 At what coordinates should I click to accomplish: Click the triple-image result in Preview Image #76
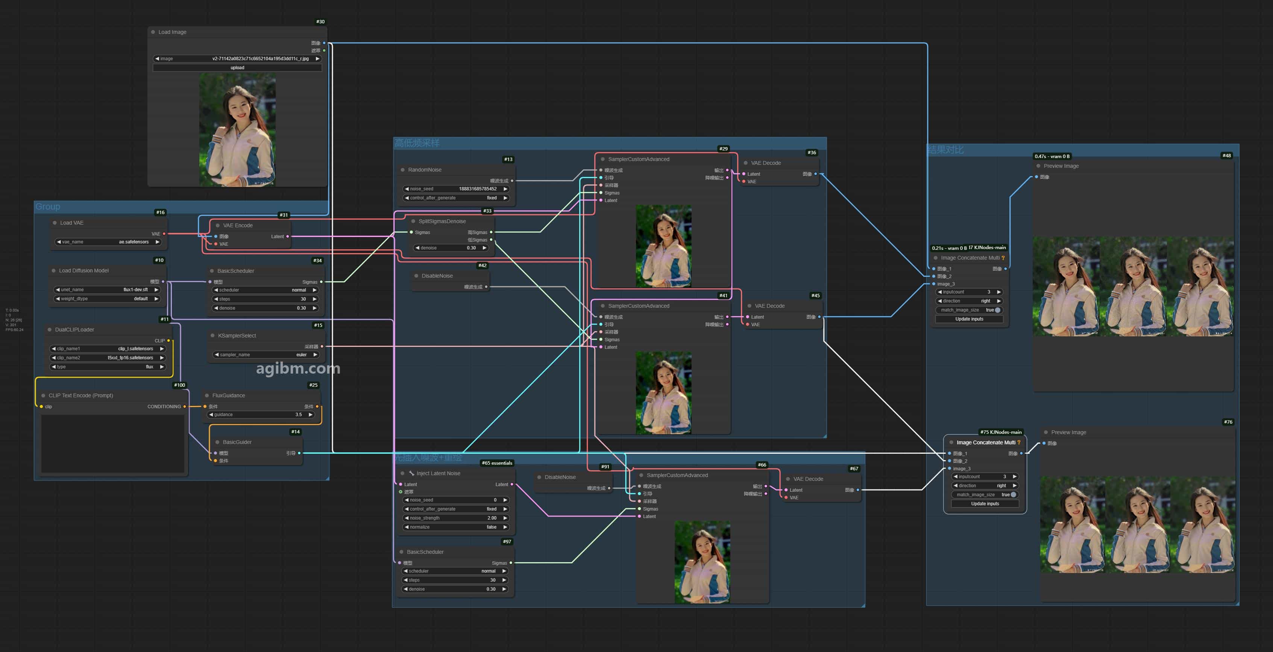point(1137,525)
